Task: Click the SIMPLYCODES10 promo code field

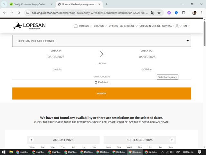Action: pos(102,77)
